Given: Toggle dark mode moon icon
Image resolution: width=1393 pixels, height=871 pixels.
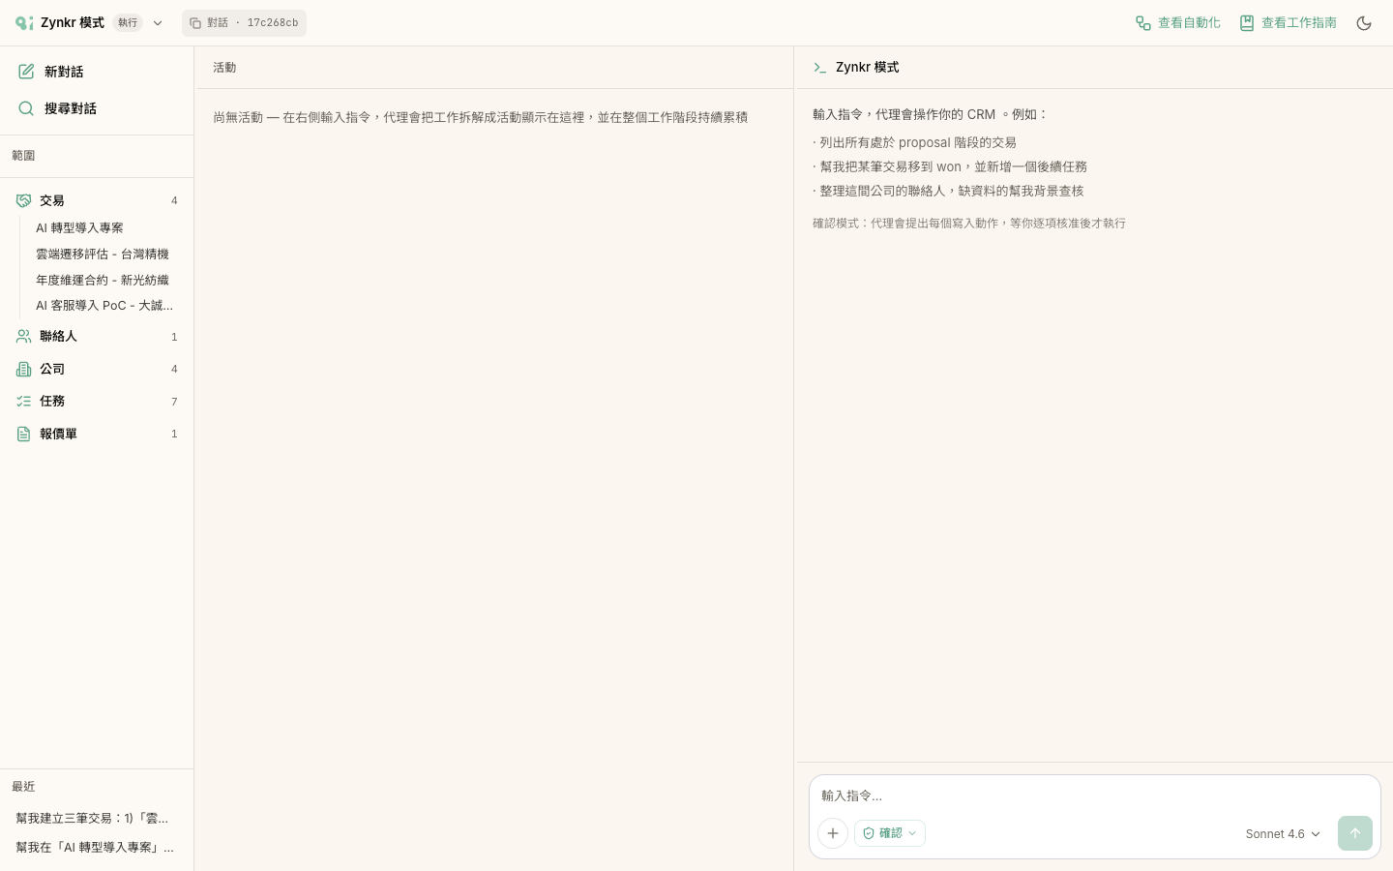Looking at the screenshot, I should pyautogui.click(x=1364, y=23).
